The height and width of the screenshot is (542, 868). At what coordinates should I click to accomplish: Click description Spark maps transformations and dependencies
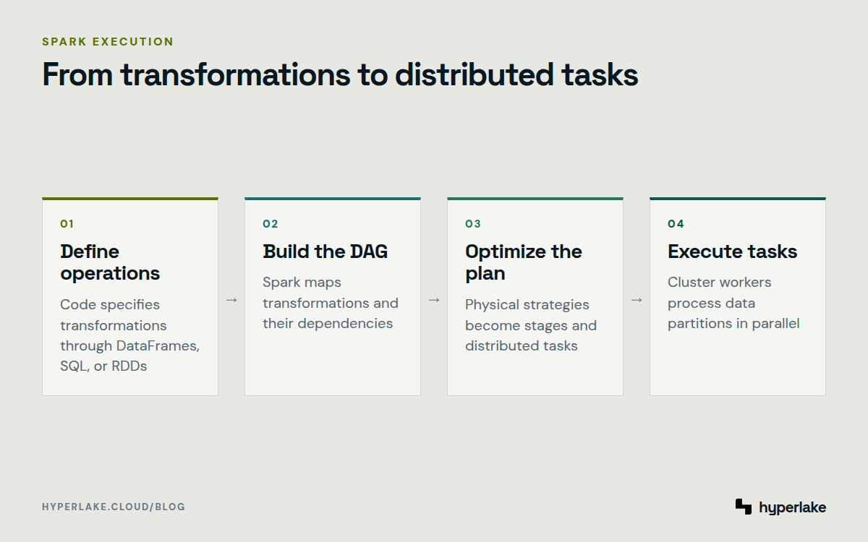pos(331,303)
